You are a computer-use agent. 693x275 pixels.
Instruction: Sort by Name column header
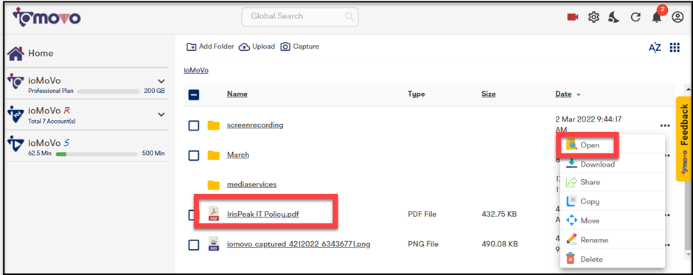pyautogui.click(x=237, y=94)
